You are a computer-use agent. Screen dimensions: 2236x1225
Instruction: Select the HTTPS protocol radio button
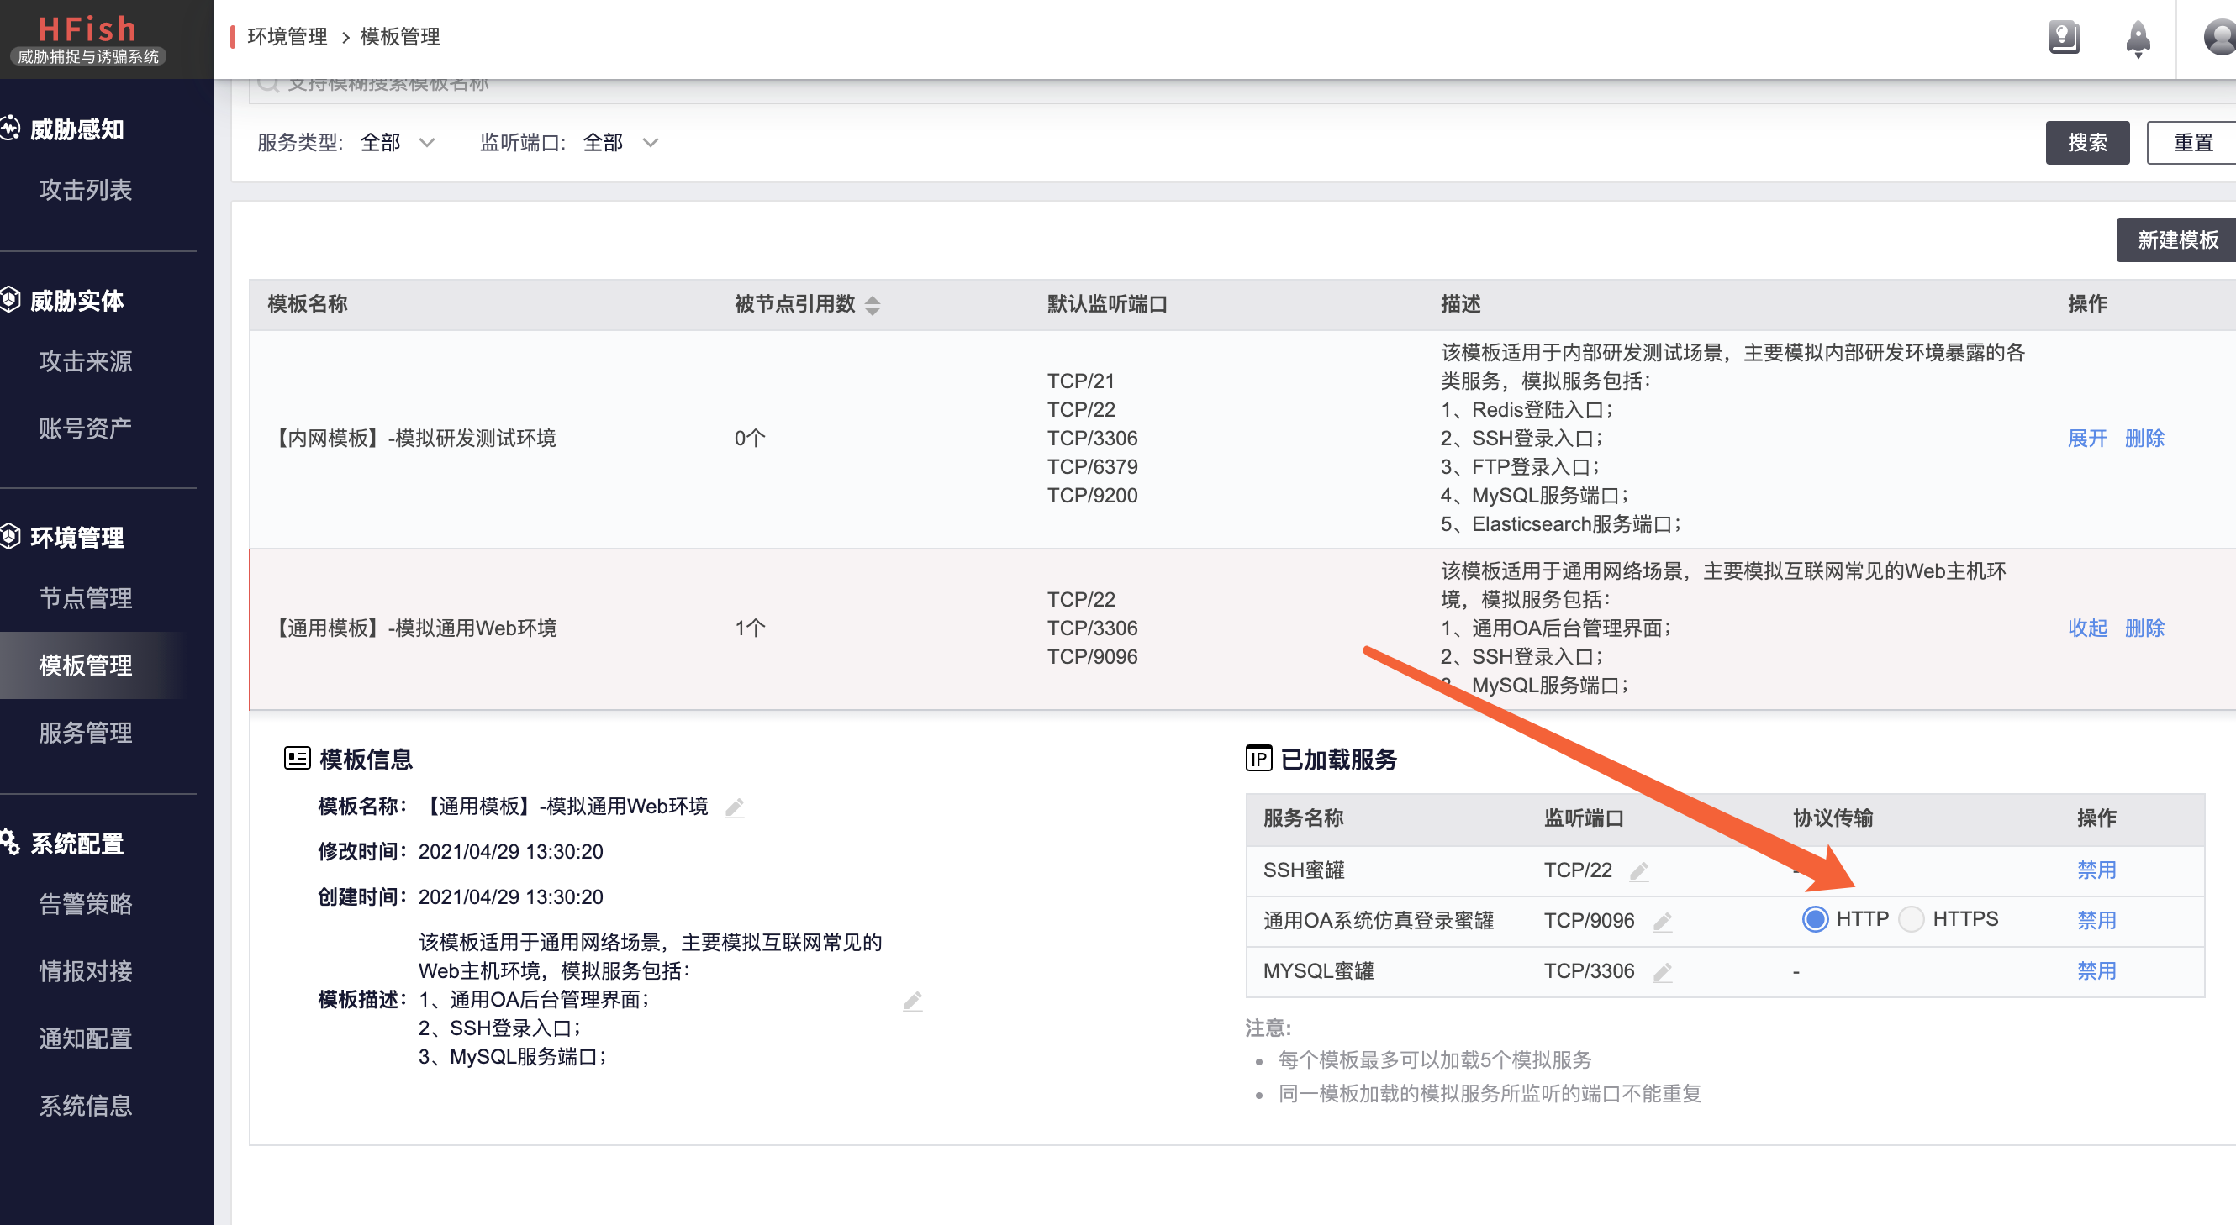(x=1911, y=919)
